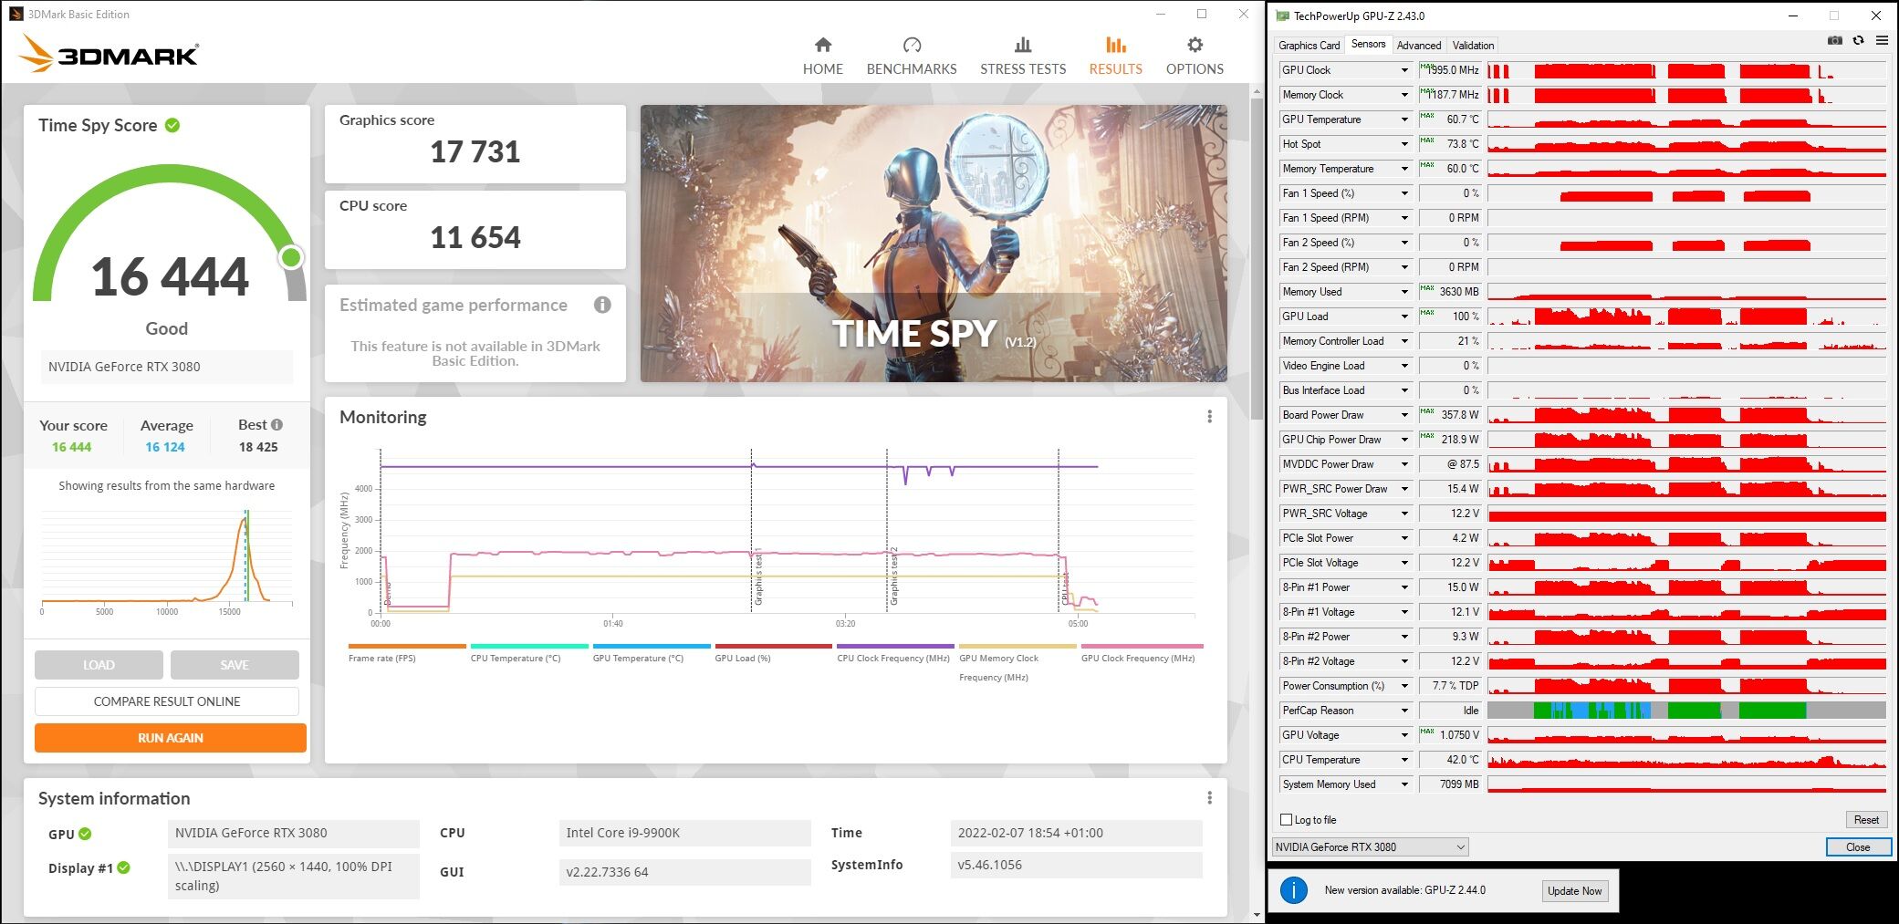The width and height of the screenshot is (1899, 924).
Task: Switch to Graphics Card tab
Action: point(1309,45)
